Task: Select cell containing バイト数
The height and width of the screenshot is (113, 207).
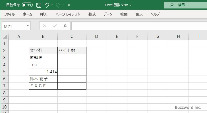Action: pos(72,51)
